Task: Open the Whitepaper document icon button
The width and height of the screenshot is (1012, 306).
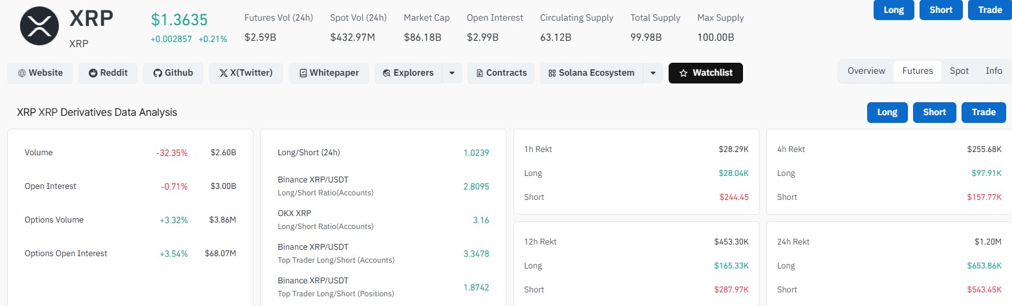Action: pyautogui.click(x=303, y=73)
